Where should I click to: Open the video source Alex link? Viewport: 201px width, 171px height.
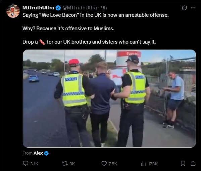[x=38, y=153]
